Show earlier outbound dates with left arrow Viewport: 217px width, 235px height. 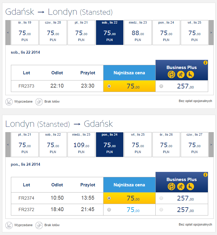[x=8, y=32]
